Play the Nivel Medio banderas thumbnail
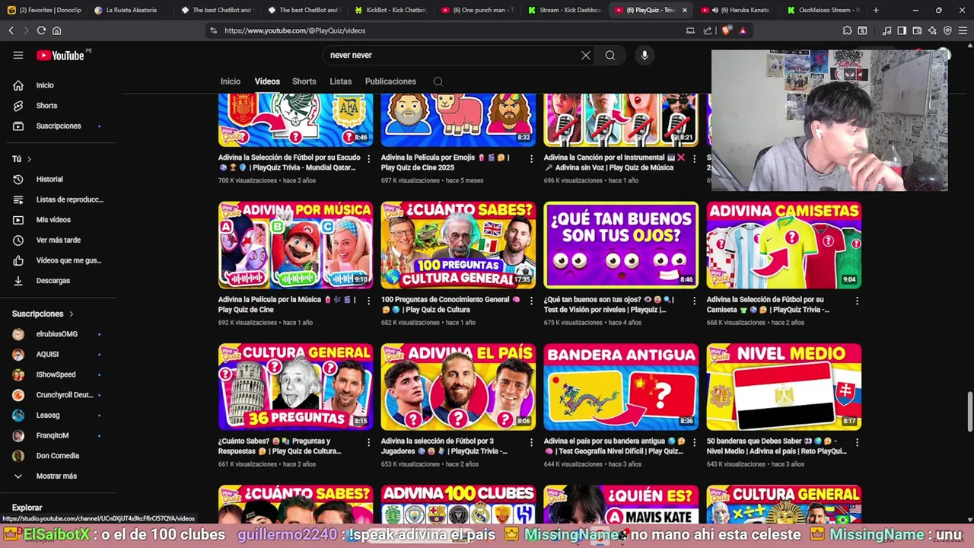The height and width of the screenshot is (548, 974). click(x=784, y=387)
